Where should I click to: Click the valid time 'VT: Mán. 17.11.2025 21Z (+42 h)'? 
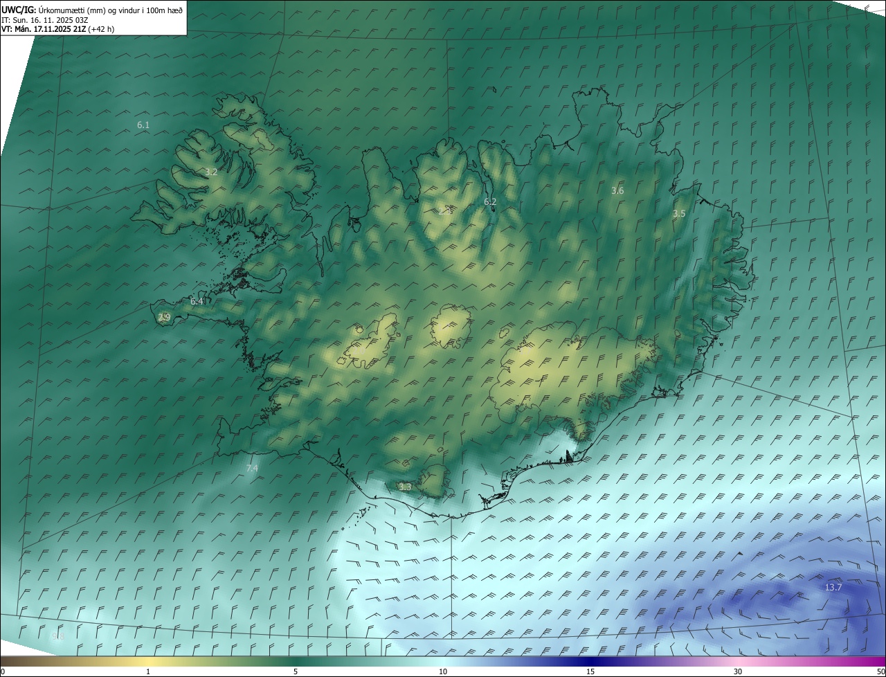[x=58, y=29]
